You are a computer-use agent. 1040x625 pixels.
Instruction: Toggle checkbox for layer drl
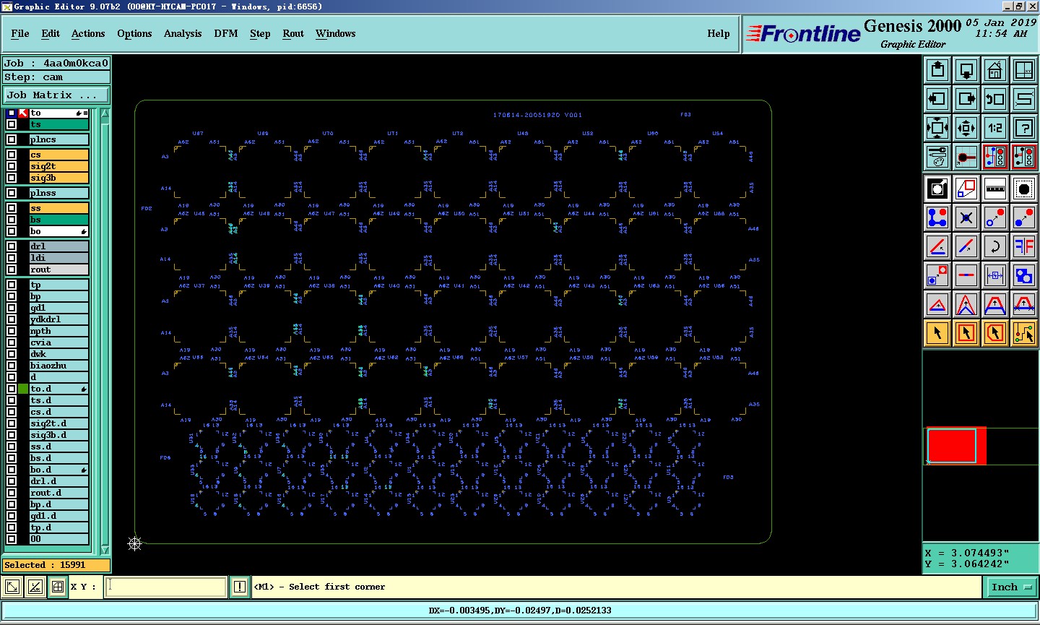pos(12,246)
